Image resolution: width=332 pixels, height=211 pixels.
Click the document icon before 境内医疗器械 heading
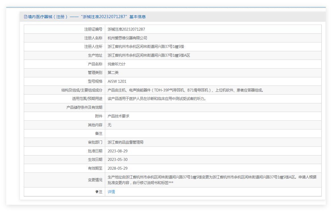coord(26,17)
